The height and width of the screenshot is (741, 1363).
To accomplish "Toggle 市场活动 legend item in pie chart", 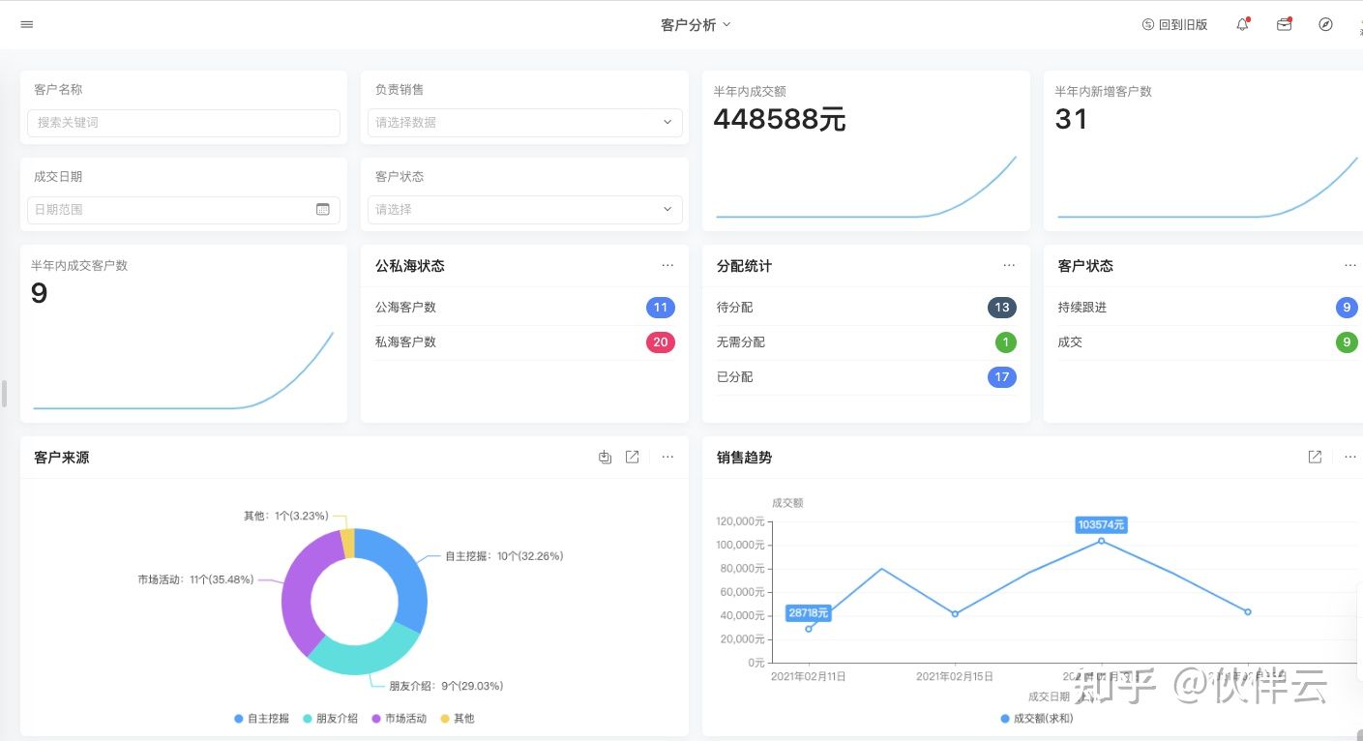I will (399, 719).
